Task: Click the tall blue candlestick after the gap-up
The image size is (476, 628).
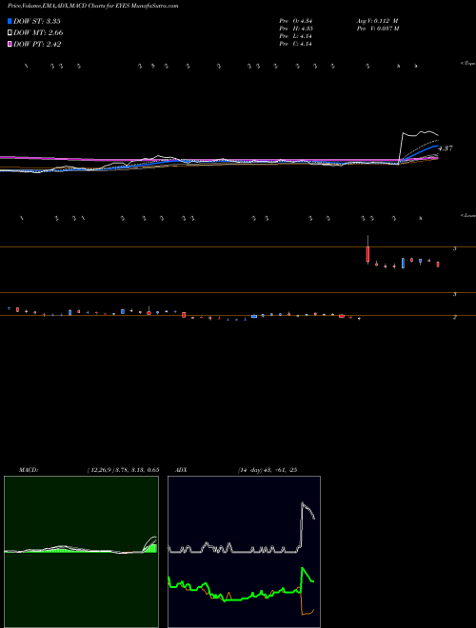Action: [x=403, y=264]
